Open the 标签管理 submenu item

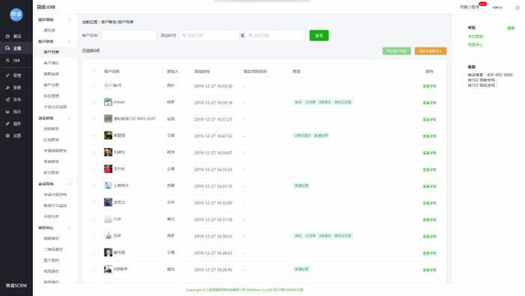coord(51,96)
